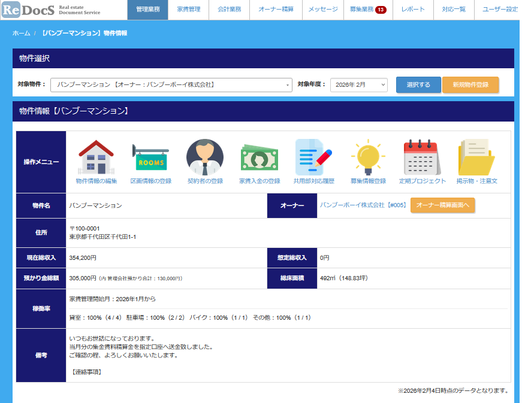Open the 定期プロジェクト calendar icon

click(x=423, y=157)
